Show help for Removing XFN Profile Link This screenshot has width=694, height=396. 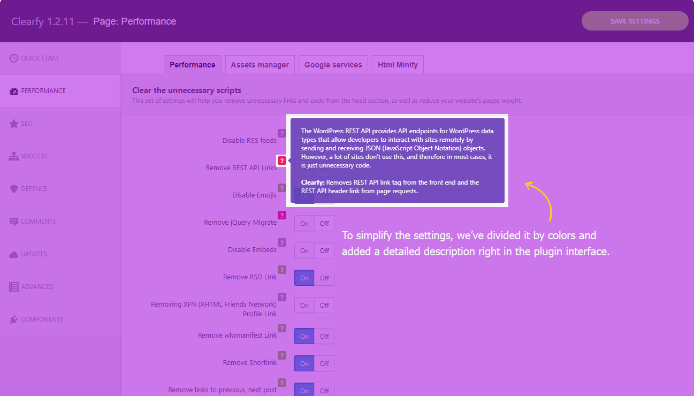(282, 297)
